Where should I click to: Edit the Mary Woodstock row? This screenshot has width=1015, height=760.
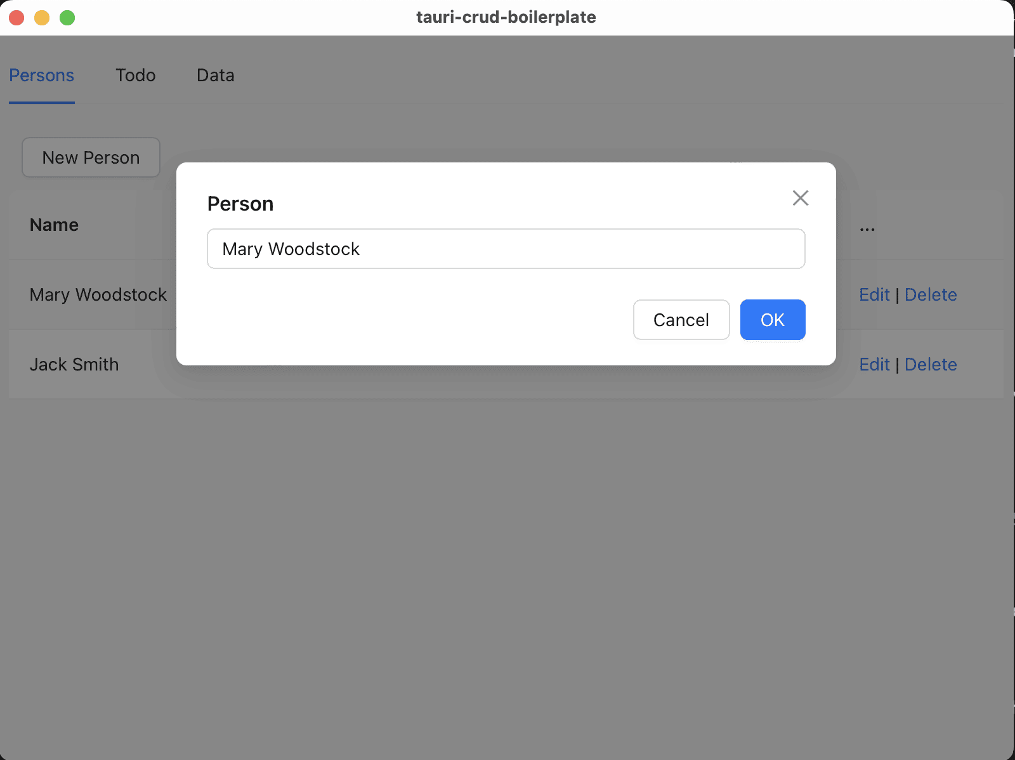(x=874, y=295)
